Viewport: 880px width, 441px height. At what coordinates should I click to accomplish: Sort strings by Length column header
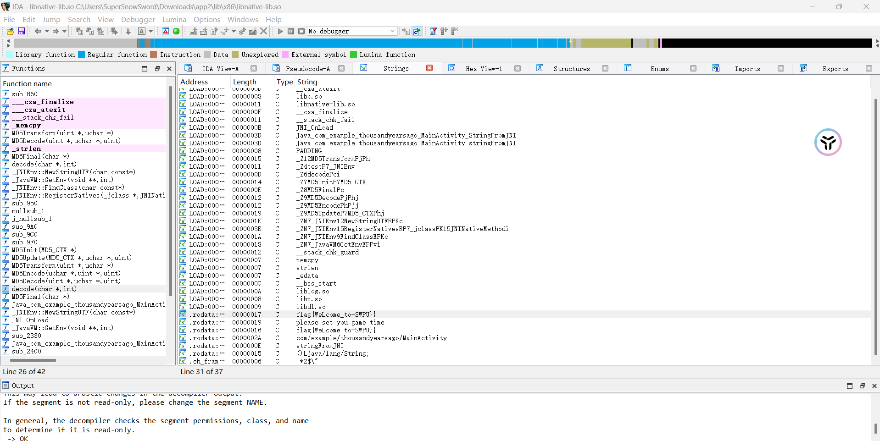[x=252, y=82]
